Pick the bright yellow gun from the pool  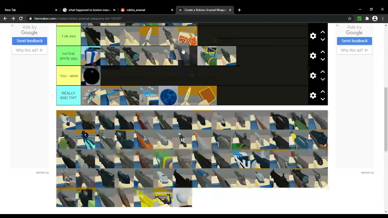(x=143, y=197)
